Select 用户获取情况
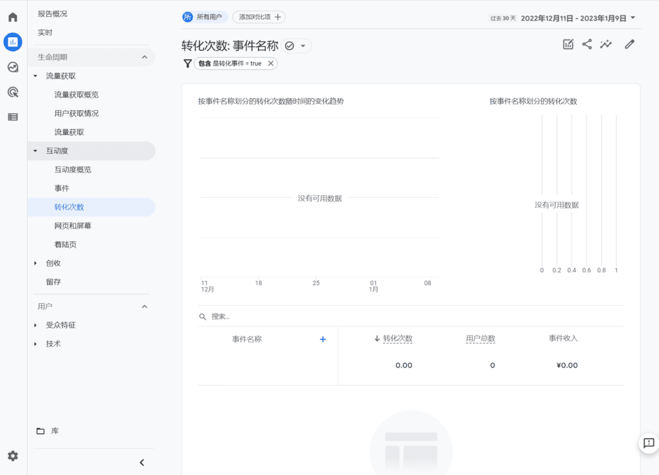Viewport: 659px width, 475px height. 77,113
